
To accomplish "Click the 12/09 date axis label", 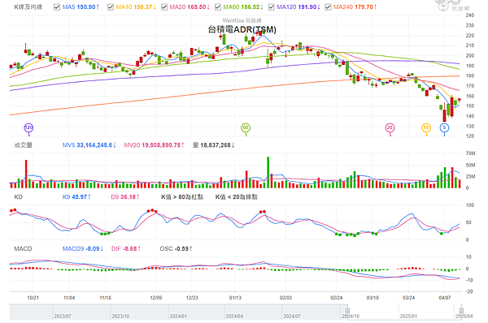I will click(x=156, y=298).
